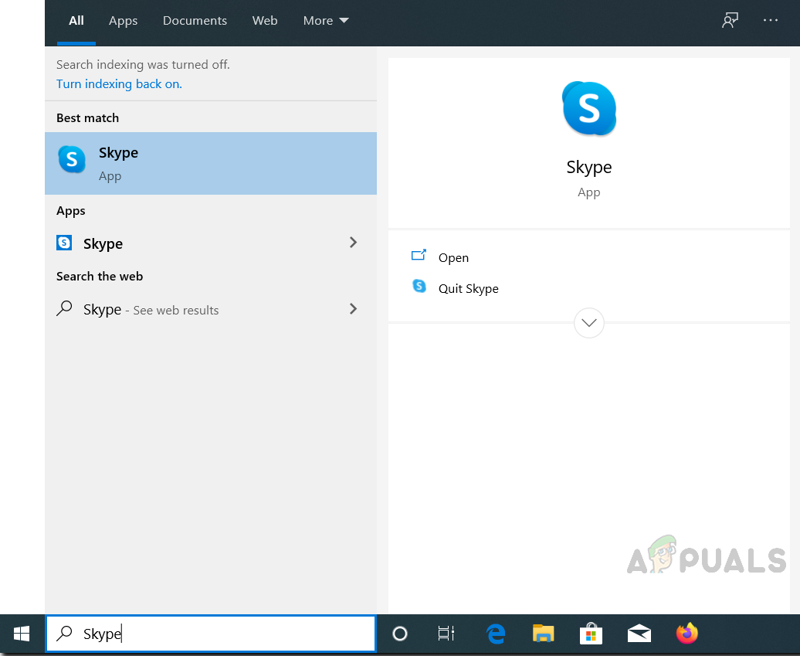The width and height of the screenshot is (800, 656).
Task: Switch to the Documents tab
Action: coord(195,21)
